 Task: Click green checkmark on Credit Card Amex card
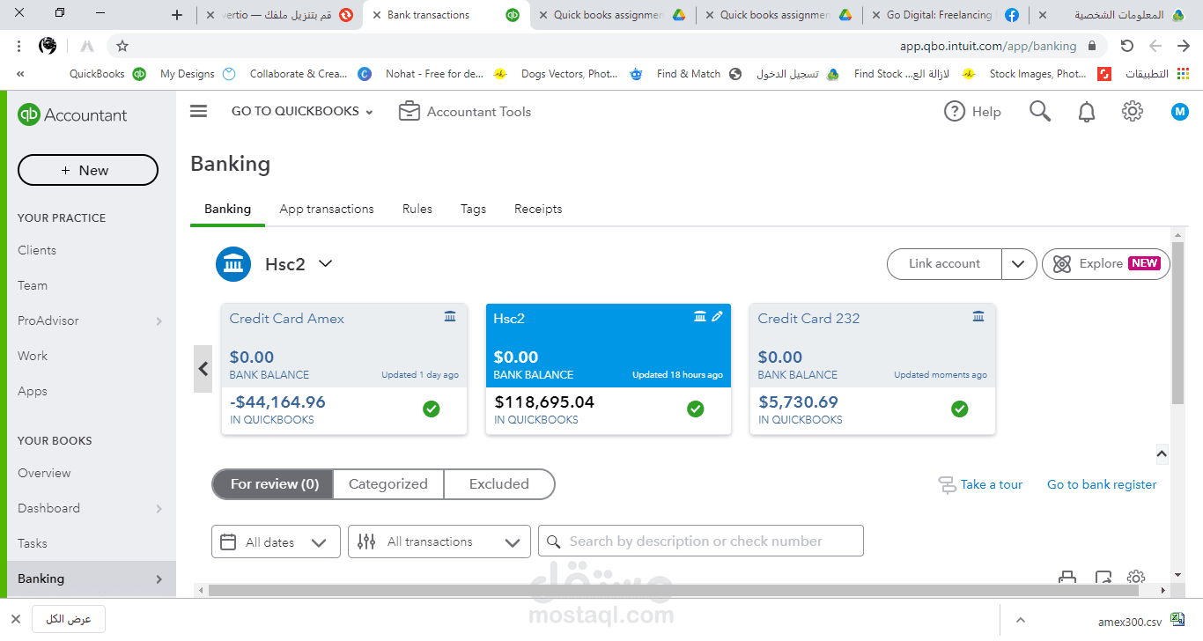(x=432, y=409)
